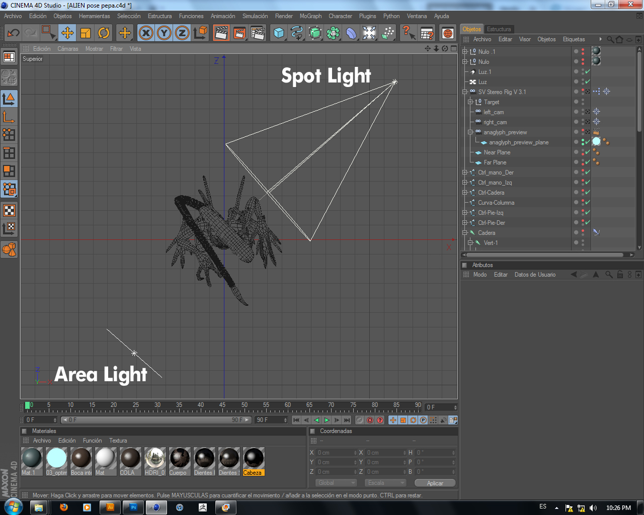The width and height of the screenshot is (644, 515).
Task: Click the live selection tool icon
Action: [49, 33]
